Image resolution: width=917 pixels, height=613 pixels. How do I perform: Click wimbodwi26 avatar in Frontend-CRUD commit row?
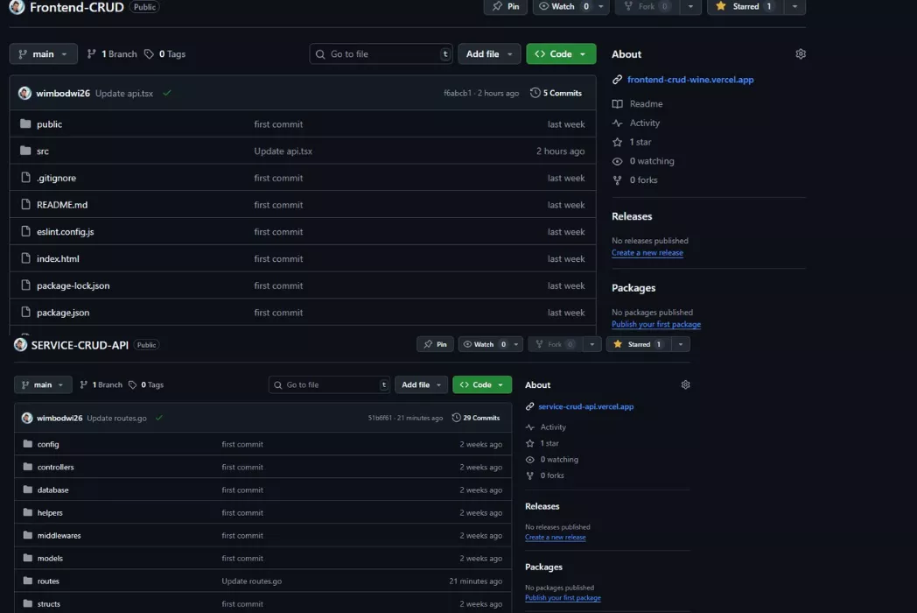pyautogui.click(x=24, y=93)
